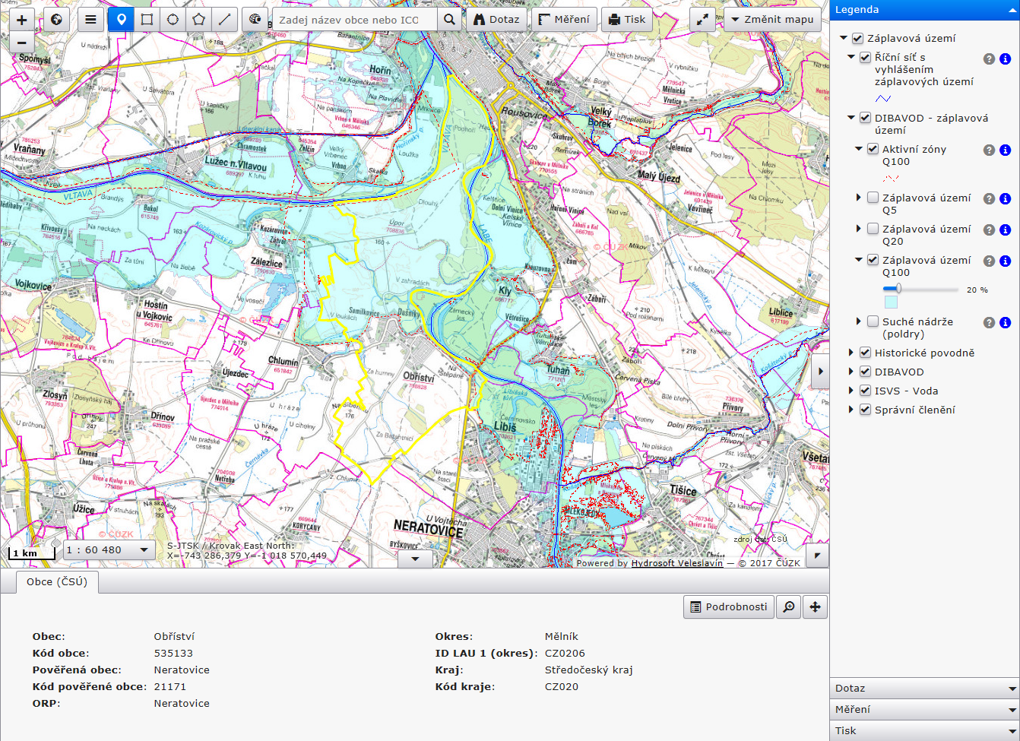Enable Záplavová území Q20 layer

coord(873,229)
